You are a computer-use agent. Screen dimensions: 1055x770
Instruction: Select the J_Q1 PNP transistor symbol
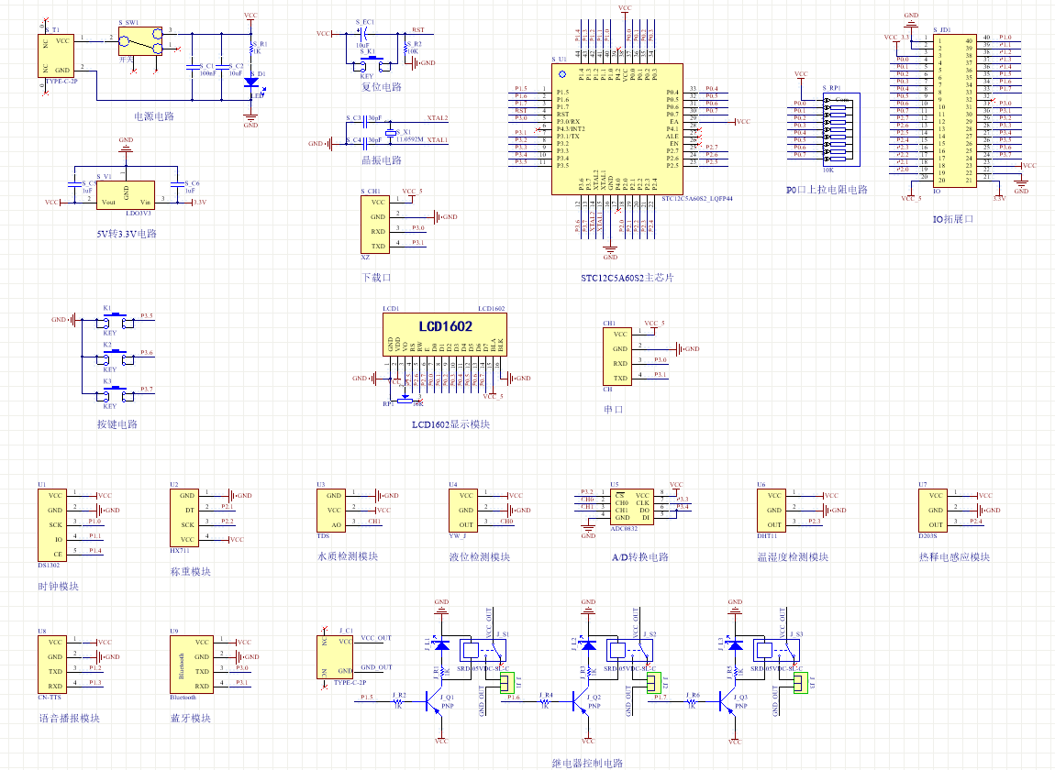[x=434, y=703]
